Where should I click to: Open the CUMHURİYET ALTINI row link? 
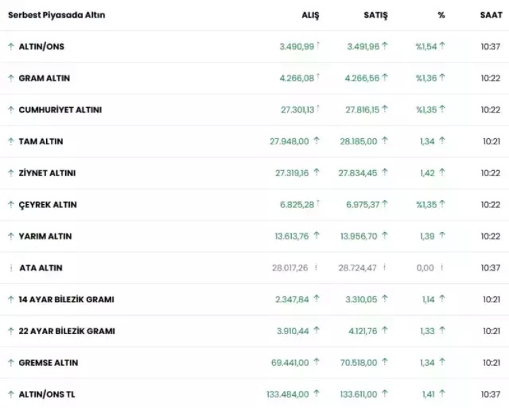pyautogui.click(x=60, y=110)
